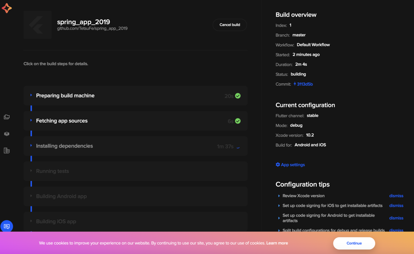Open the support chat bubble
Image resolution: width=414 pixels, height=254 pixels.
click(x=7, y=226)
